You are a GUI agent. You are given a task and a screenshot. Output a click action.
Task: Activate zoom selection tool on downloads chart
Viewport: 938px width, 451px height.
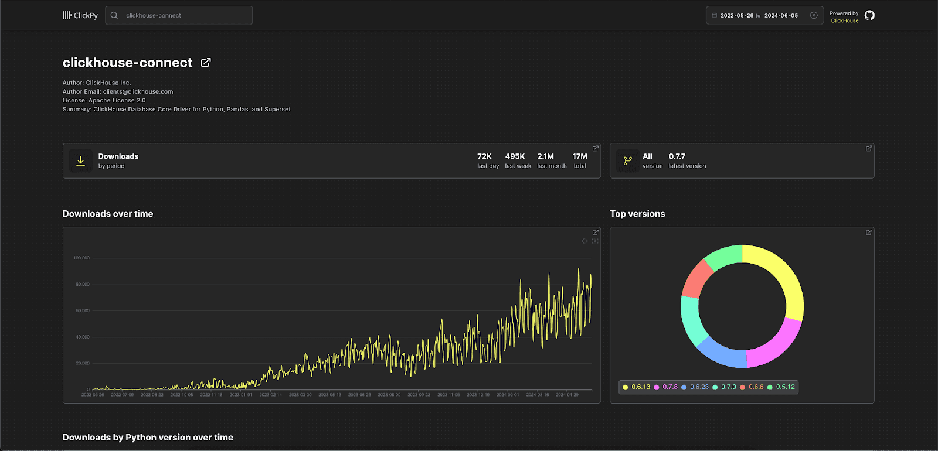584,241
